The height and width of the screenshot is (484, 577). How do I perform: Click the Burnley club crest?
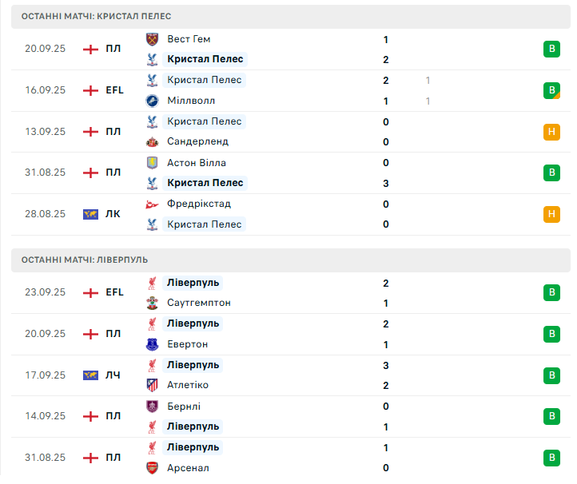tap(152, 406)
